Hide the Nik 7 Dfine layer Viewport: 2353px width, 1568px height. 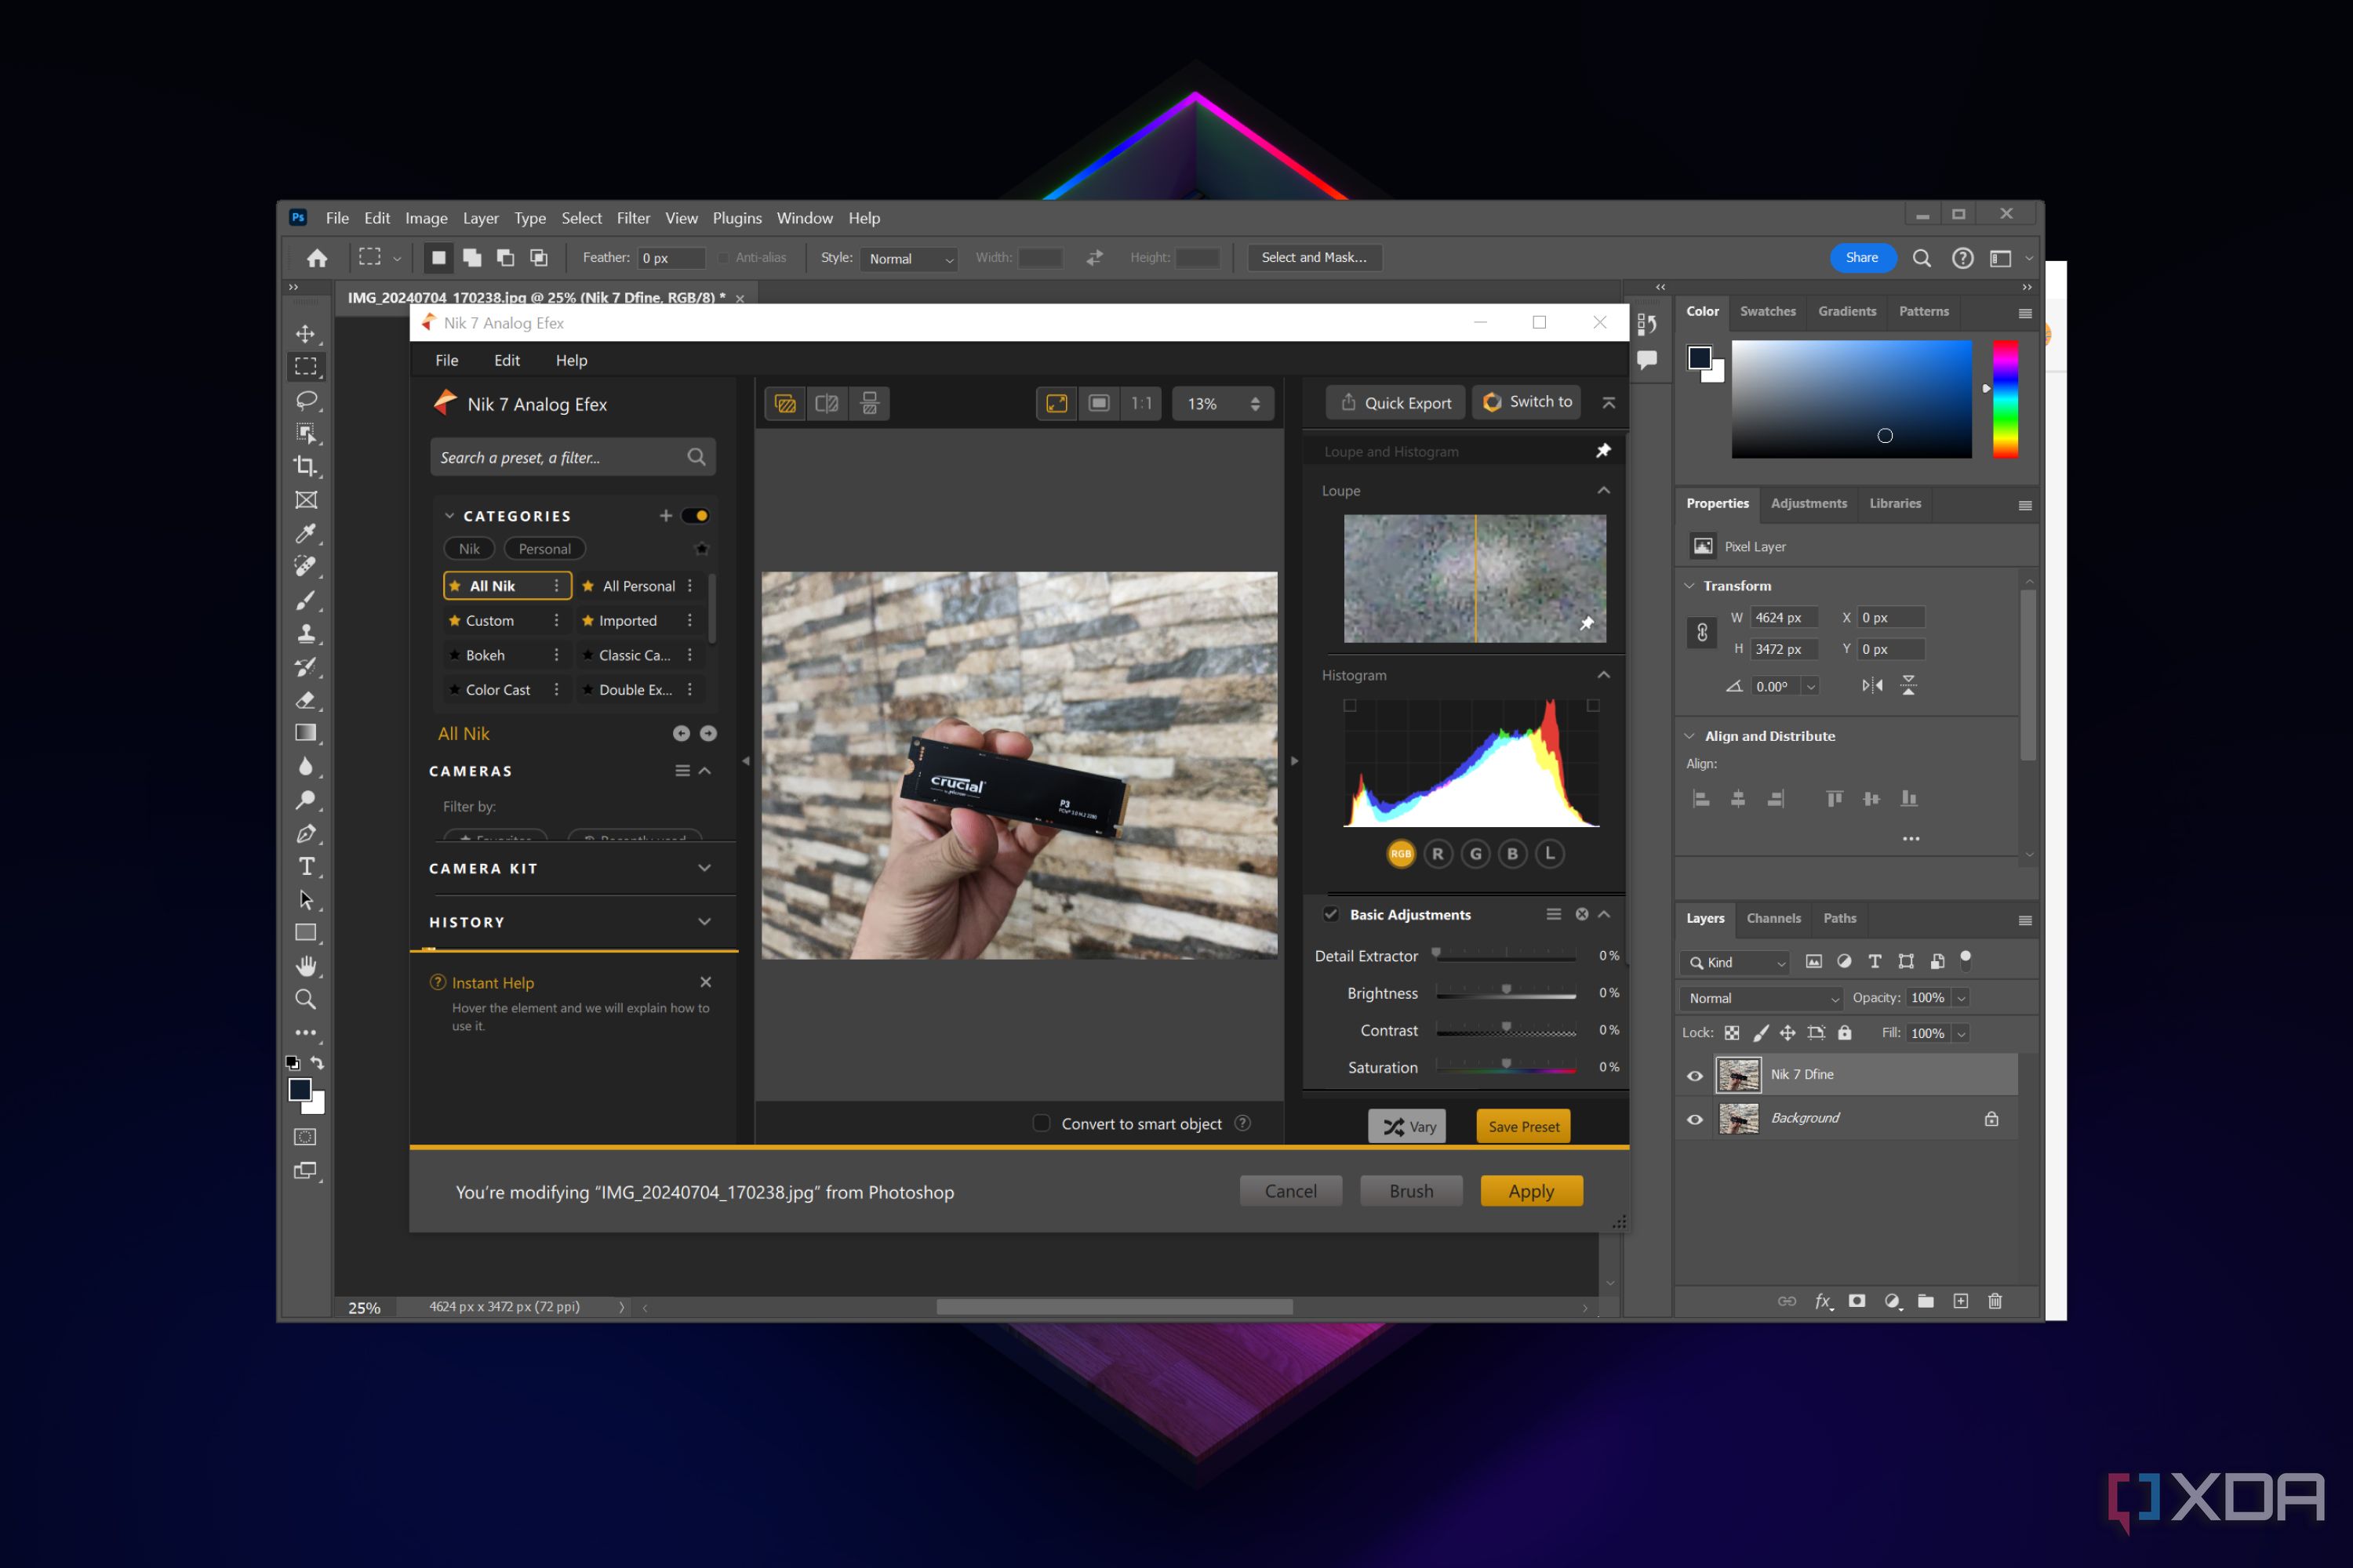[x=1695, y=1076]
